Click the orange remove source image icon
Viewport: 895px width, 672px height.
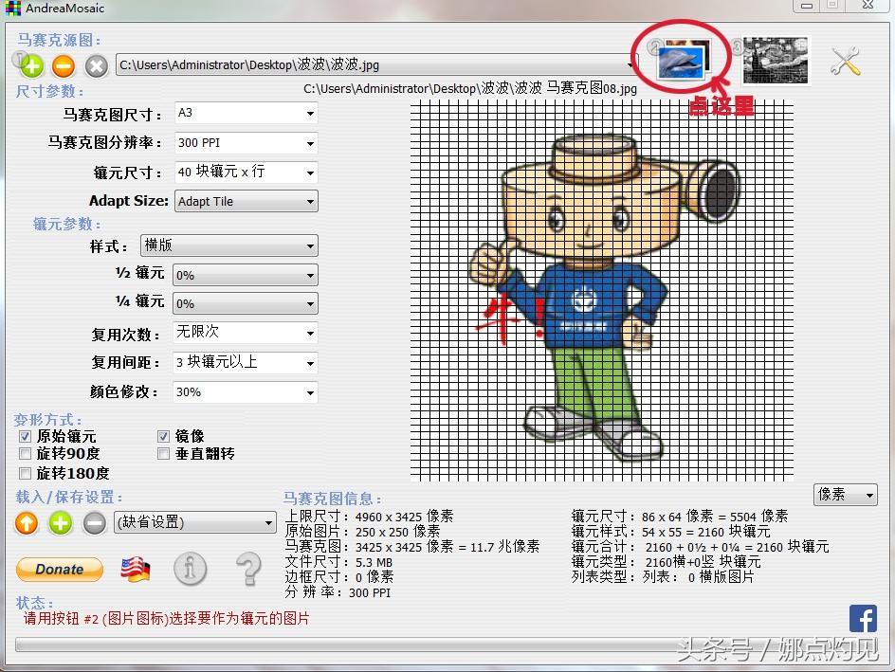click(64, 65)
